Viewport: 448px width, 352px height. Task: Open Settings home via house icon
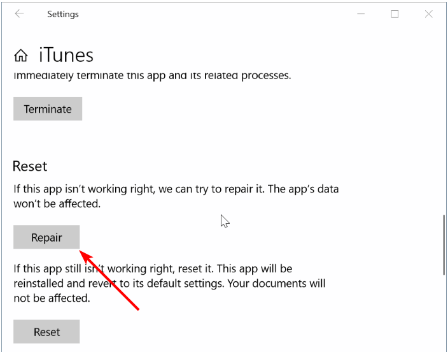coord(21,55)
